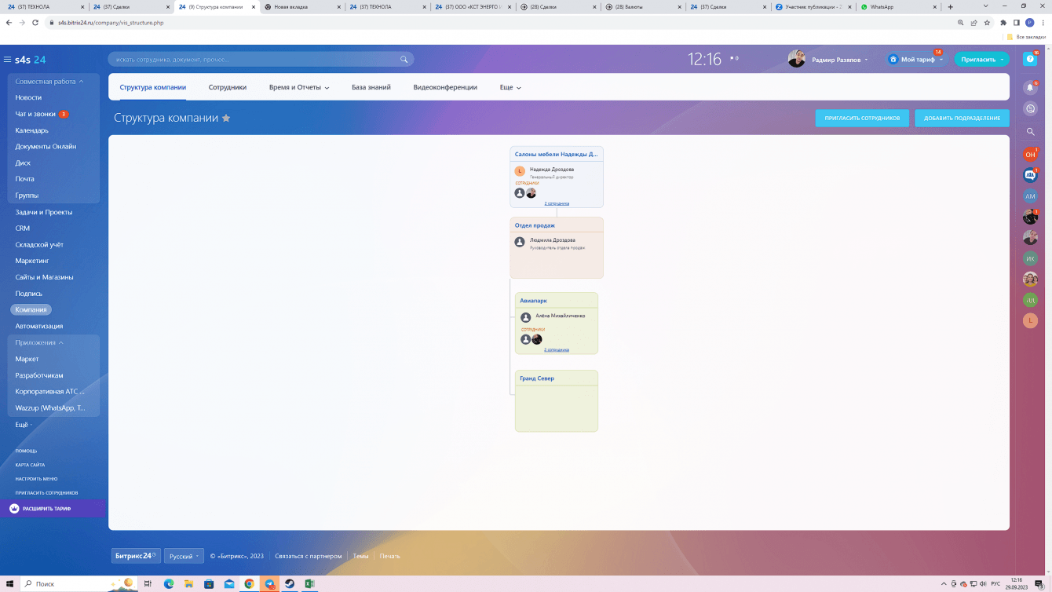Open Microsoft Edge from the taskbar
The height and width of the screenshot is (592, 1052).
tap(168, 584)
